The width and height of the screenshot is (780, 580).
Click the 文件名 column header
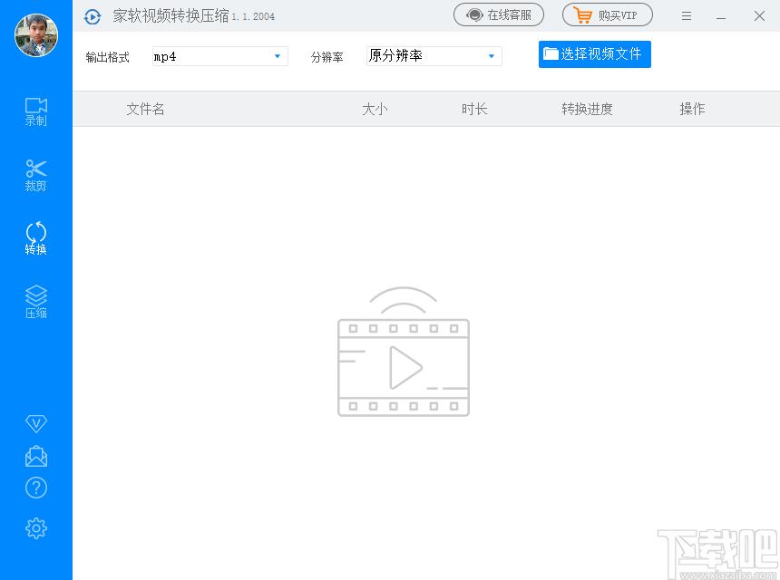pos(145,109)
